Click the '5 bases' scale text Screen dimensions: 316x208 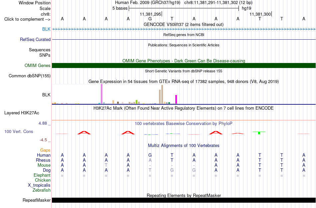pyautogui.click(x=120, y=8)
